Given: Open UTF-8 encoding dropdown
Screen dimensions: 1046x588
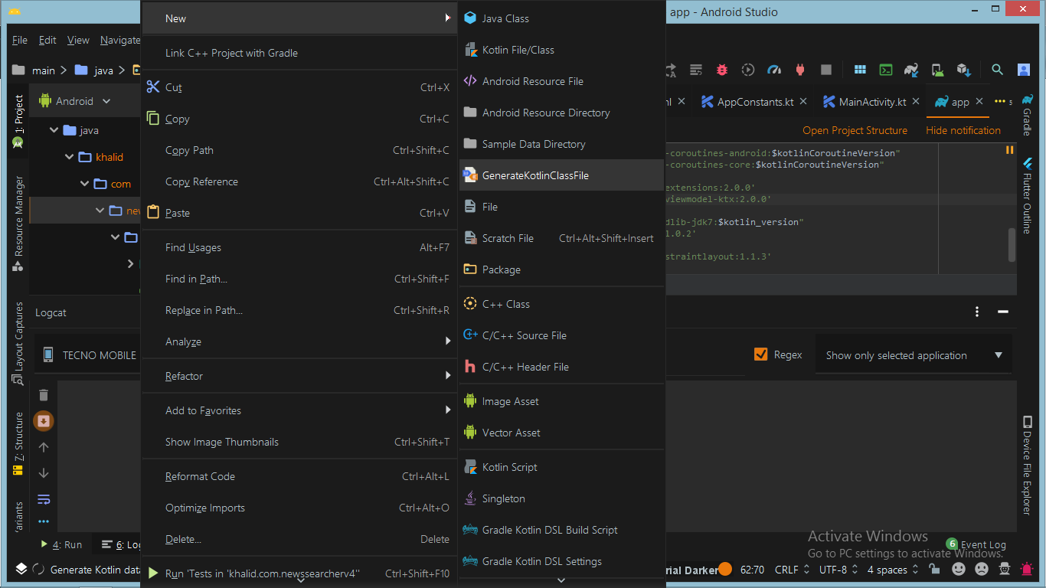Looking at the screenshot, I should pyautogui.click(x=838, y=570).
